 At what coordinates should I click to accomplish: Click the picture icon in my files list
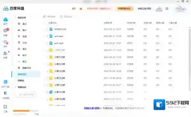[19, 30]
